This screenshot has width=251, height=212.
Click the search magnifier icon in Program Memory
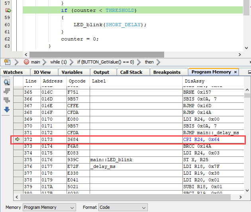point(7,82)
